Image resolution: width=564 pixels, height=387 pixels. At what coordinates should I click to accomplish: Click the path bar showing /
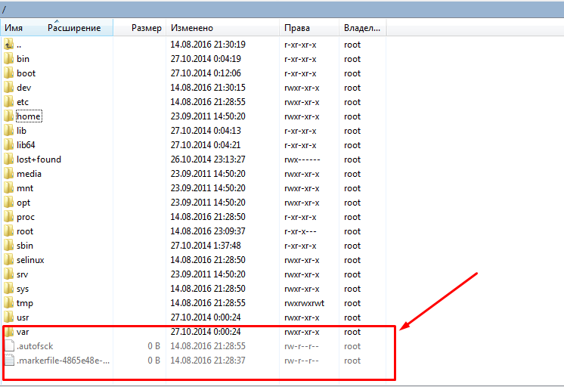[x=282, y=9]
